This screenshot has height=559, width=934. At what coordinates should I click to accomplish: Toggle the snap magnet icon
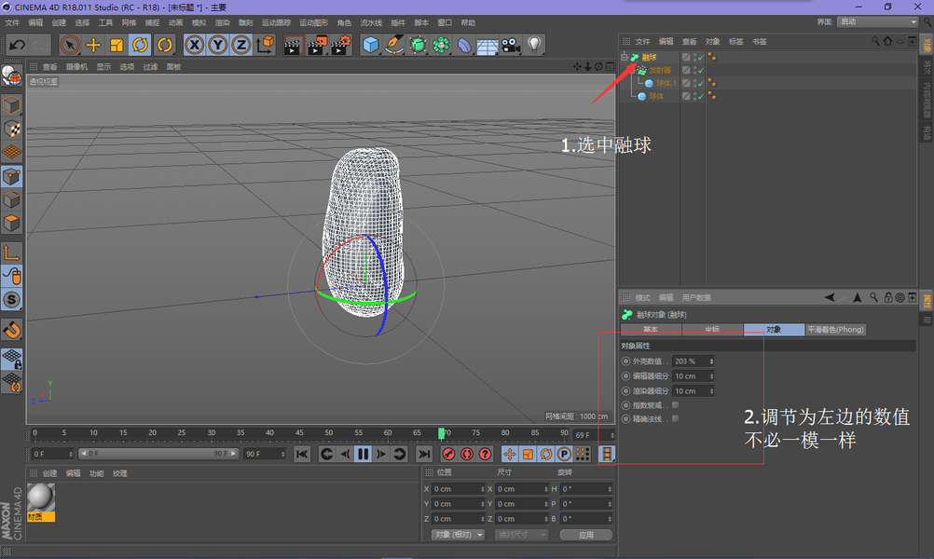click(x=12, y=329)
